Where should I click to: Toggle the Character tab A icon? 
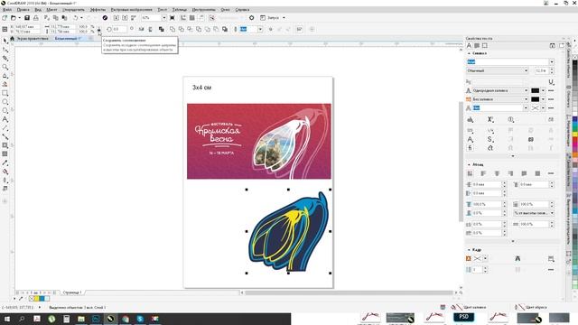470,46
